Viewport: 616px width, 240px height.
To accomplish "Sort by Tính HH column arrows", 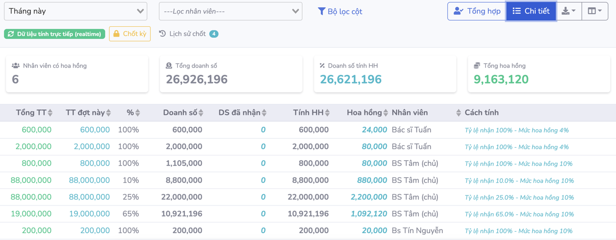I will click(327, 113).
